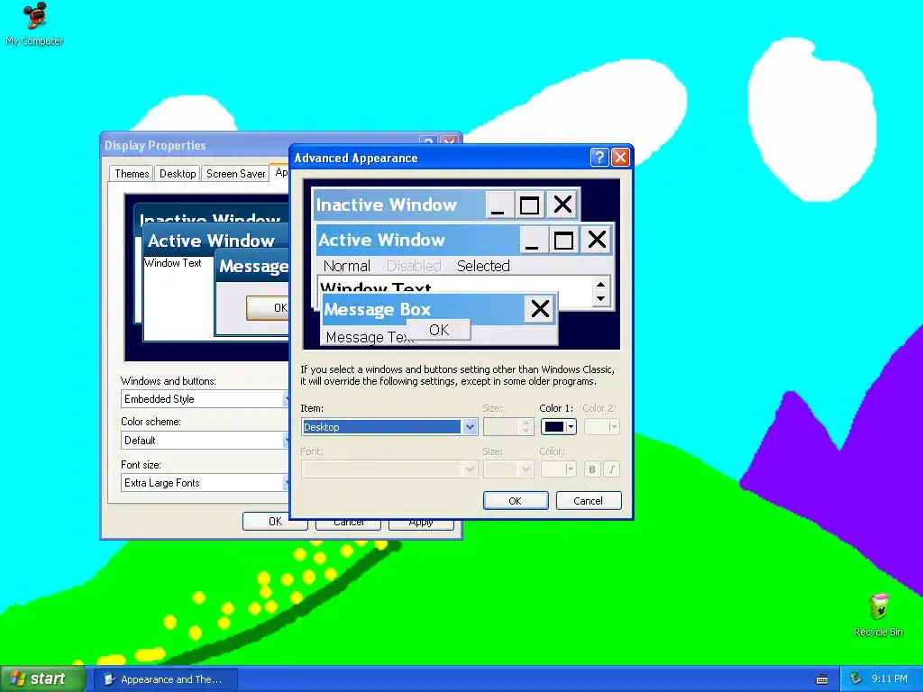Screen dimensions: 923x692
Task: Click the disabled Color 2 swatch
Action: click(x=601, y=426)
